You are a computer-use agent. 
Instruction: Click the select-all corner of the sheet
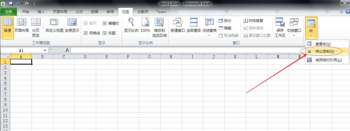[5, 57]
